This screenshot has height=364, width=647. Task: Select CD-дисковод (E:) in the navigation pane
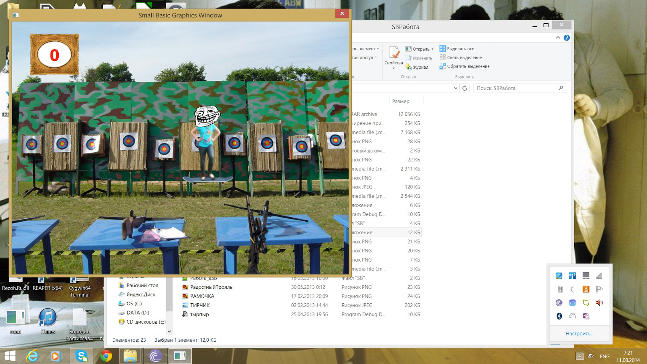(x=142, y=322)
